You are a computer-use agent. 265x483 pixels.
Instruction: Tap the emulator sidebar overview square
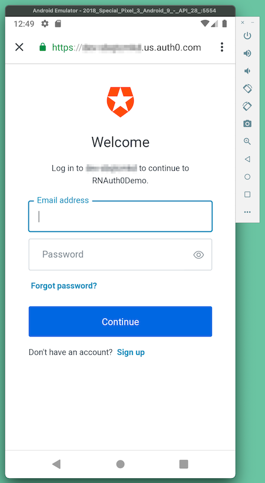pos(247,194)
